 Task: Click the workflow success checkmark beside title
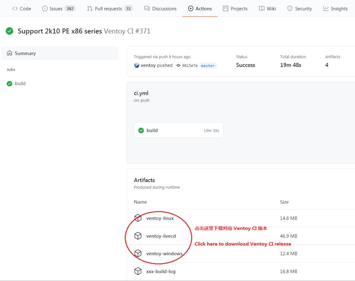click(x=9, y=31)
